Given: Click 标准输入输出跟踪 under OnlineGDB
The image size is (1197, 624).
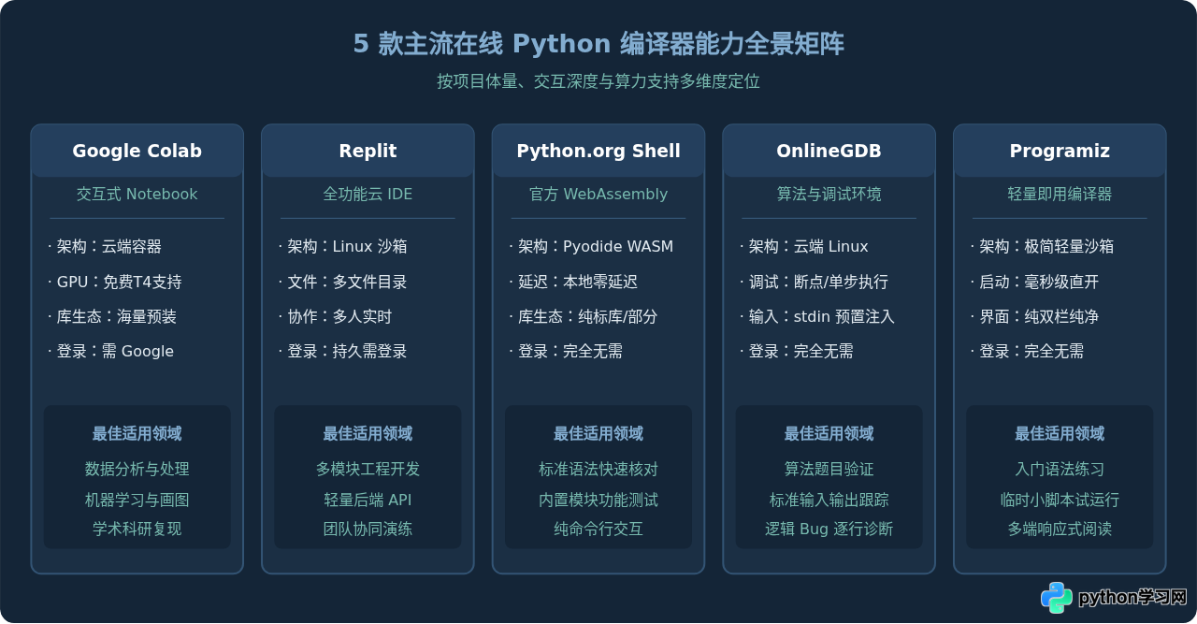Looking at the screenshot, I should [x=829, y=500].
